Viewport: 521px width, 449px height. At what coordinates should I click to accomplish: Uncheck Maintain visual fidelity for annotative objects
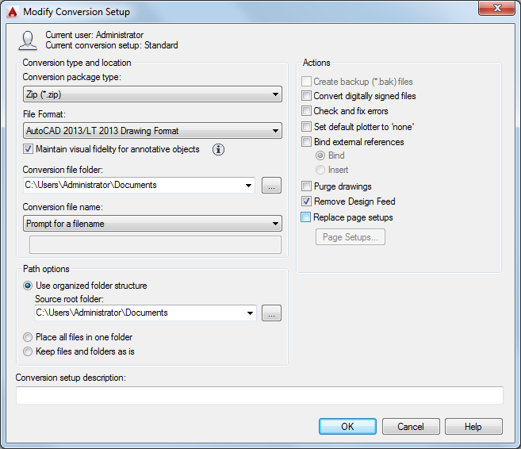point(29,149)
